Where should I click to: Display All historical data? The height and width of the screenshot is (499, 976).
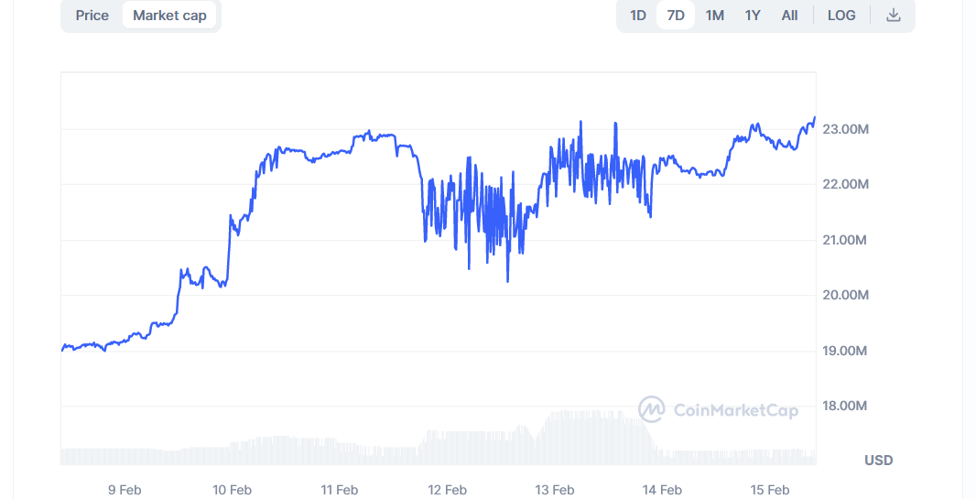pyautogui.click(x=789, y=16)
